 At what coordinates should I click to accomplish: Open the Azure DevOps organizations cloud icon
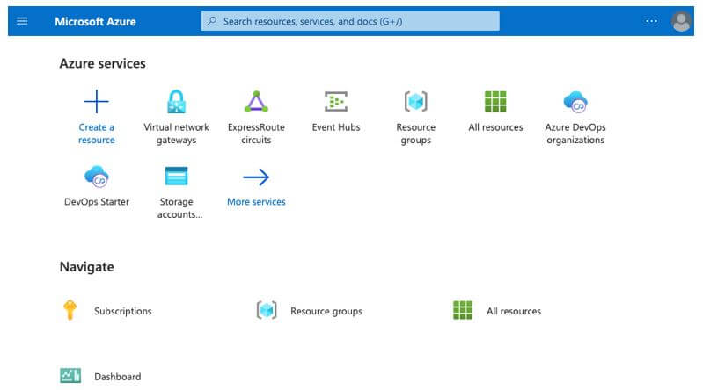tap(575, 102)
